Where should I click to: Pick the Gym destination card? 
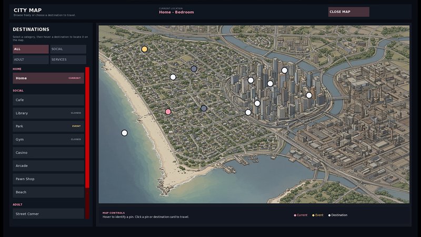pos(48,140)
